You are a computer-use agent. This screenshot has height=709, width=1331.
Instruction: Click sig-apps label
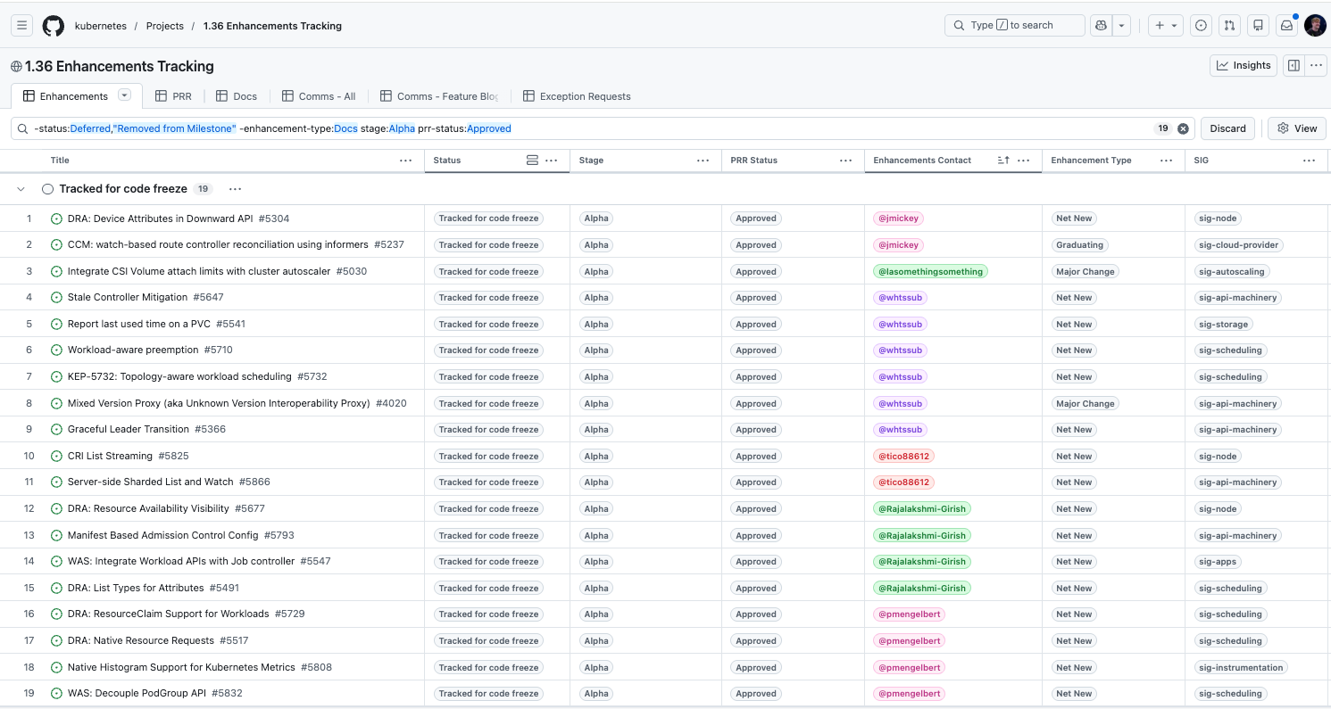tap(1218, 562)
